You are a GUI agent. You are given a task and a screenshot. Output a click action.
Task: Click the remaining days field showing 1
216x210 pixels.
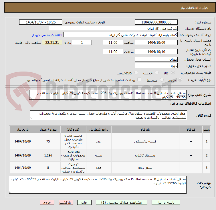coord(82,42)
